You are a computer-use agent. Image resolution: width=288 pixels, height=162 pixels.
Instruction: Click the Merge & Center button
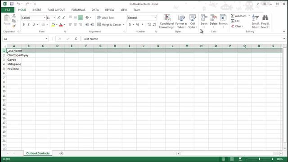(109, 25)
